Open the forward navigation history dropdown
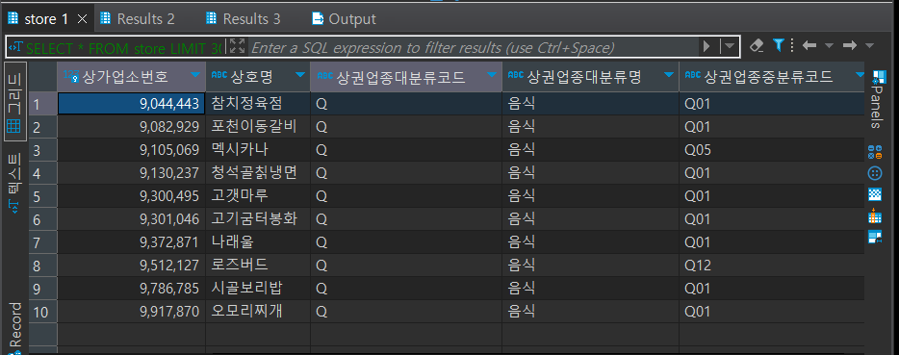 coord(869,45)
